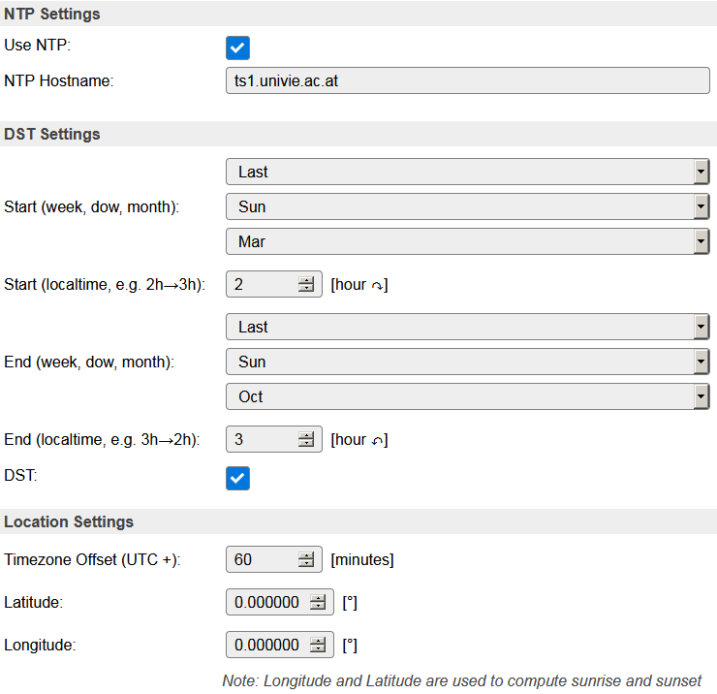
Task: Expand the DST end day-of-week dropdown
Action: (467, 362)
